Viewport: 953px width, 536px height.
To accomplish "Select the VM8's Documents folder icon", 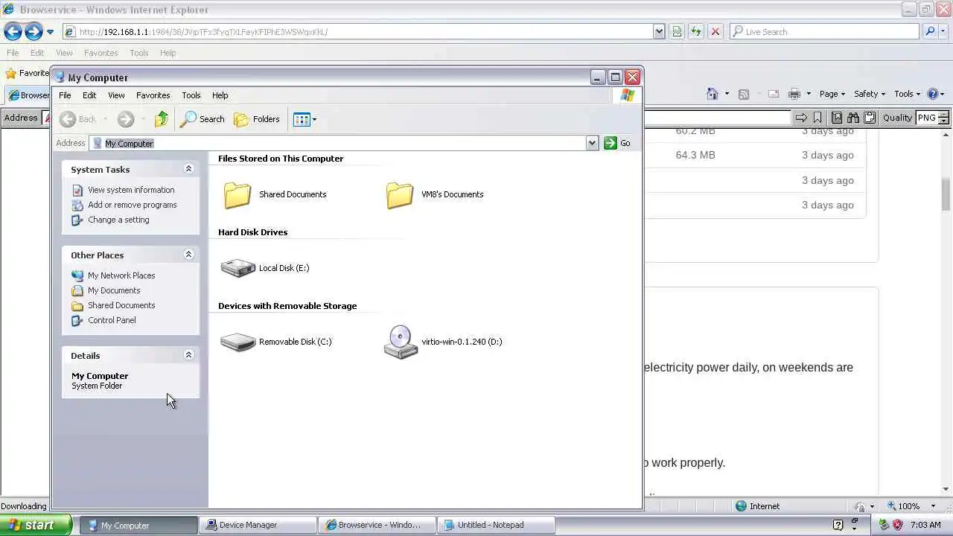I will click(x=400, y=195).
